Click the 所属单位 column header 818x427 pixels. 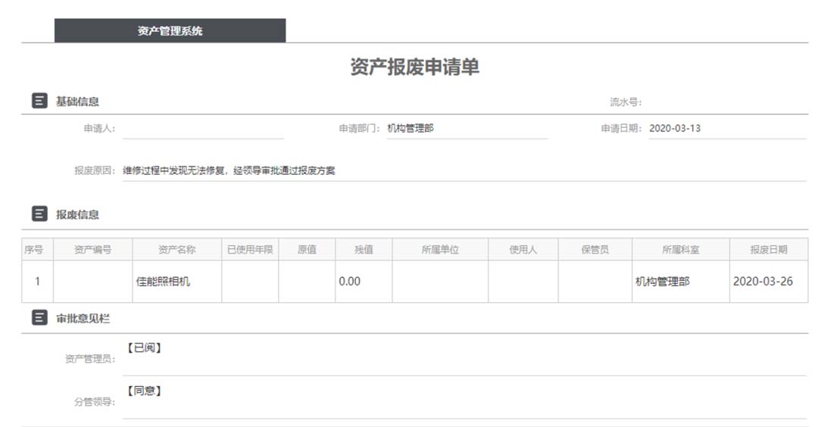[440, 250]
